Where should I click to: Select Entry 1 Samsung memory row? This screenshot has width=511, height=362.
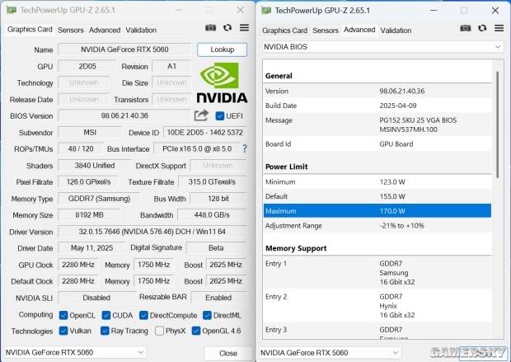click(377, 273)
